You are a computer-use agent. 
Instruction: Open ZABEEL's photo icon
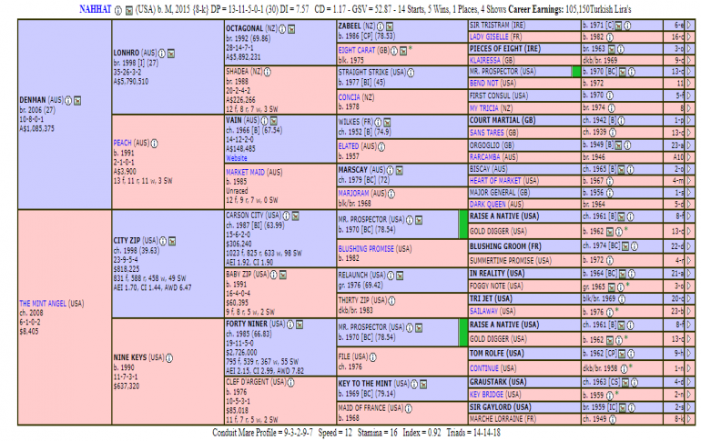390,26
